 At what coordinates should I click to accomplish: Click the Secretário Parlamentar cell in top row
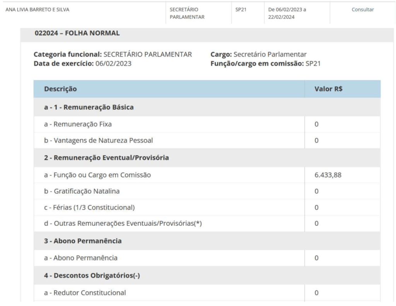click(x=187, y=13)
